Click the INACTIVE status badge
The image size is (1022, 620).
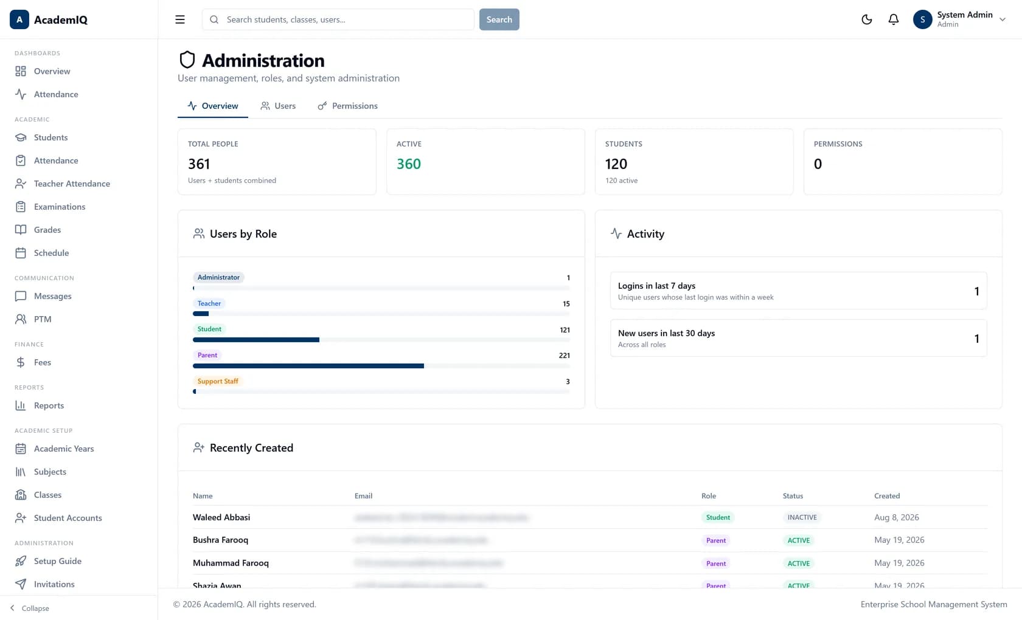802,517
